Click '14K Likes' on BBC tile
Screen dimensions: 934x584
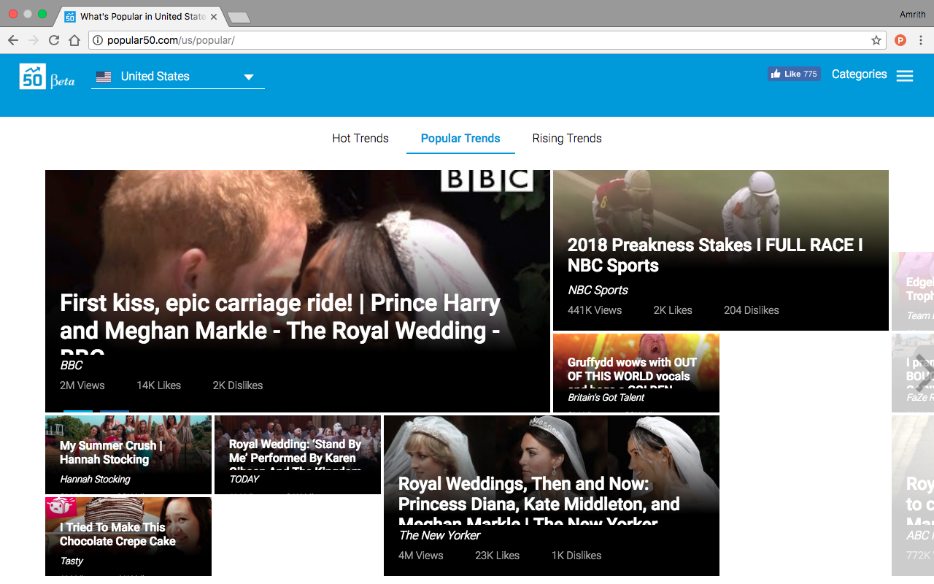(158, 385)
